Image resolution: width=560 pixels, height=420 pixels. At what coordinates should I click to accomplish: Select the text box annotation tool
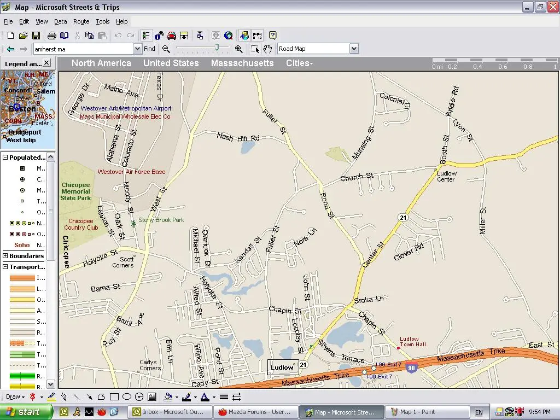point(152,396)
